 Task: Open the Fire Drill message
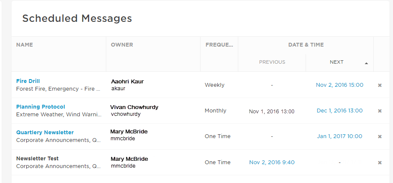[x=28, y=81]
